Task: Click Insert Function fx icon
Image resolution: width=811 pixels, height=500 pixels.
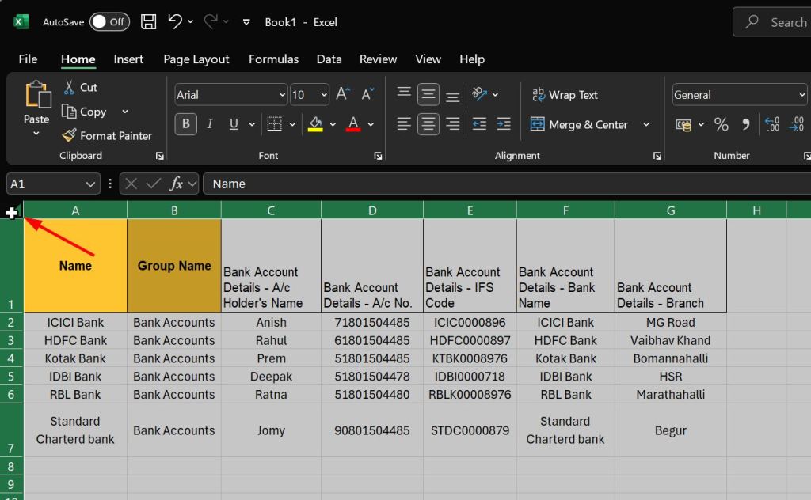Action: click(x=177, y=184)
